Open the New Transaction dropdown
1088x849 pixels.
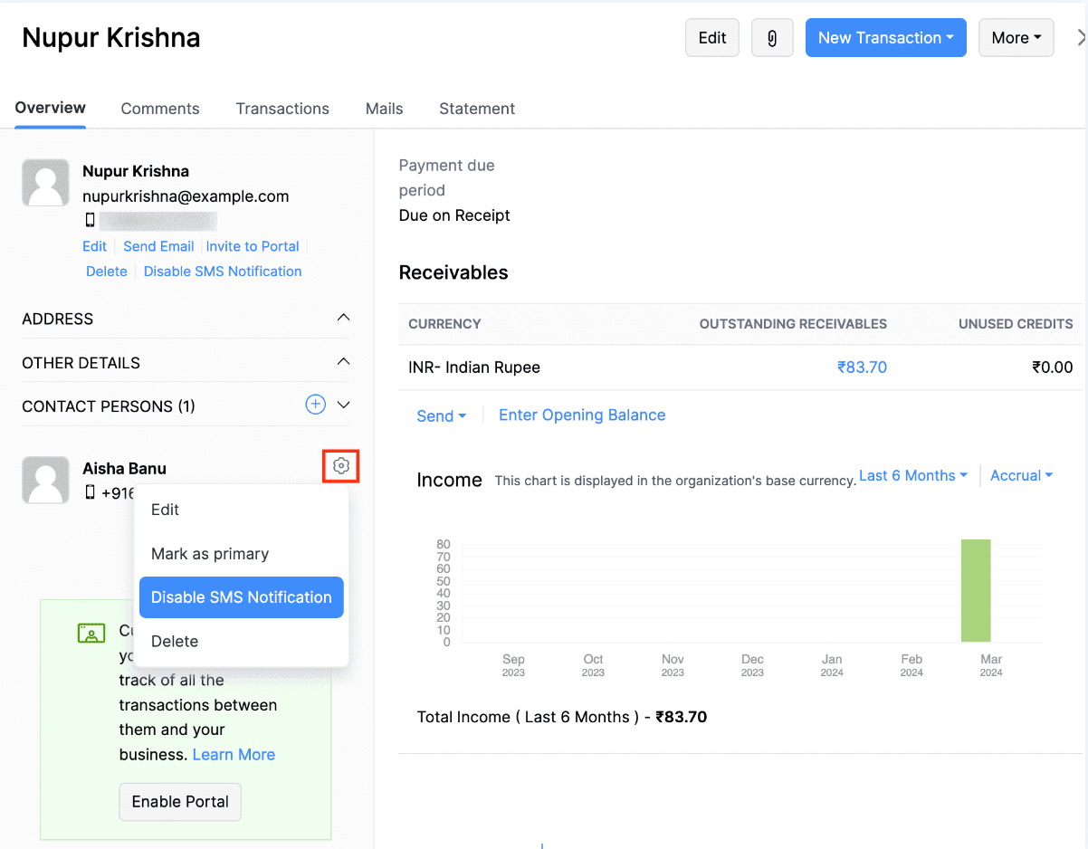(x=885, y=38)
